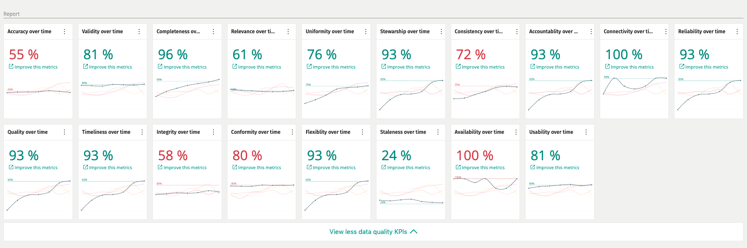Collapse KPIs with View less chevron arrow

pyautogui.click(x=414, y=232)
